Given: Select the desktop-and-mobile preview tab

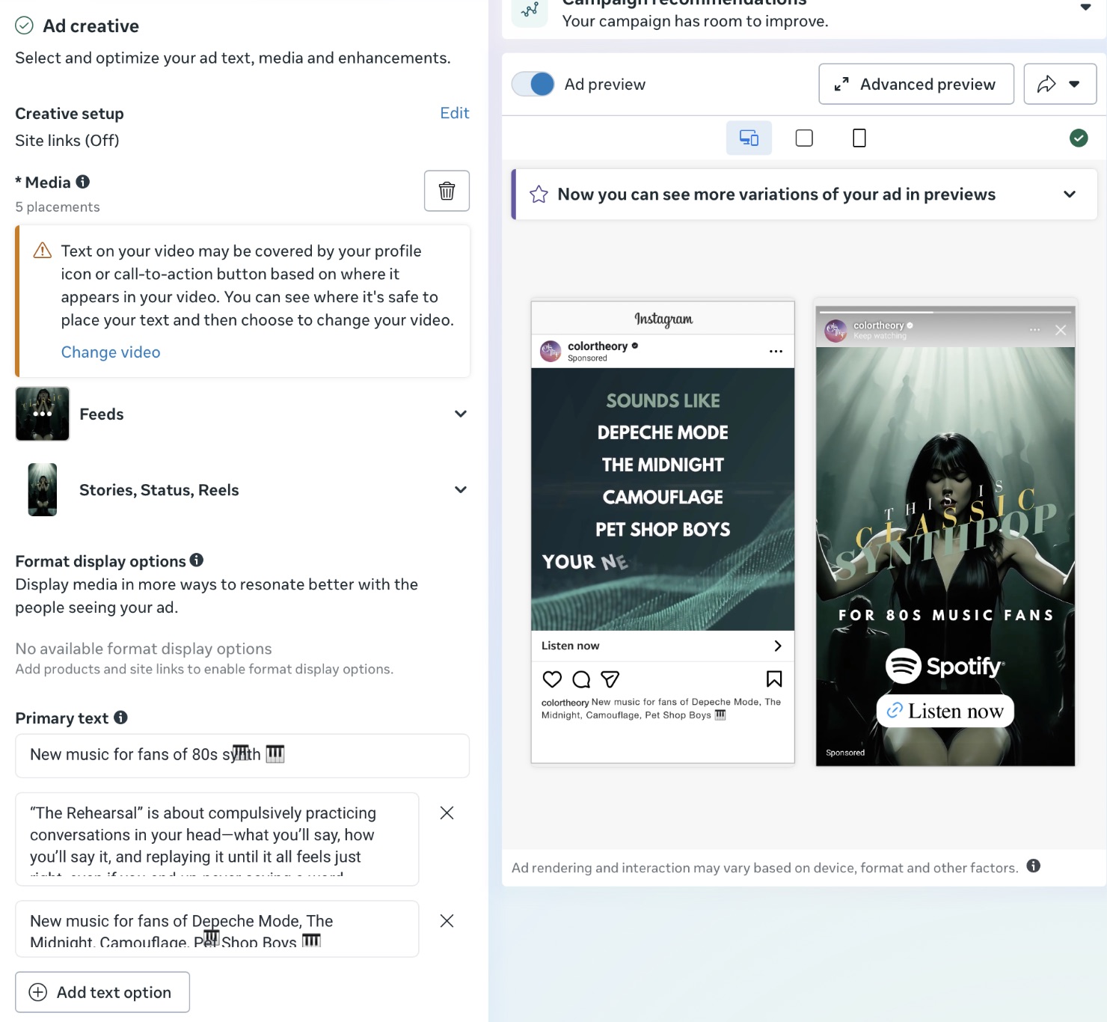Looking at the screenshot, I should 748,138.
